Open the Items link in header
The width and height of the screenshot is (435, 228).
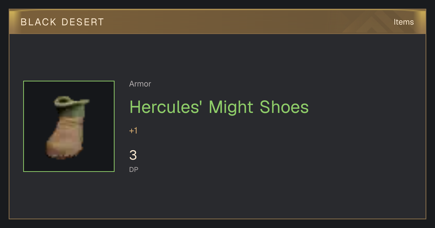click(x=403, y=22)
